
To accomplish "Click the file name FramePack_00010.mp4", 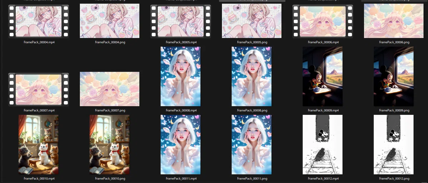I will point(39,178).
